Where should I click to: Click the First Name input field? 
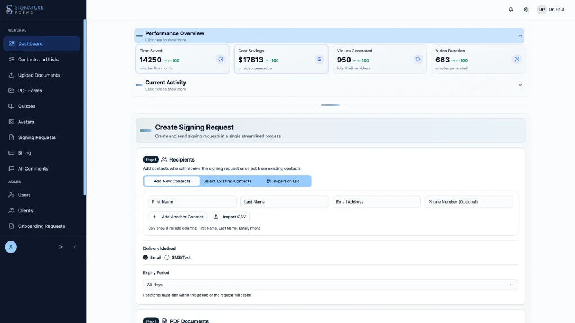tap(192, 202)
